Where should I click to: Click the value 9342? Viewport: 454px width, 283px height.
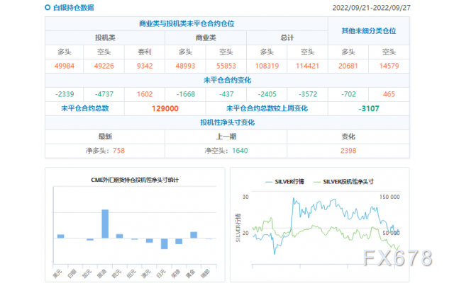click(x=145, y=66)
